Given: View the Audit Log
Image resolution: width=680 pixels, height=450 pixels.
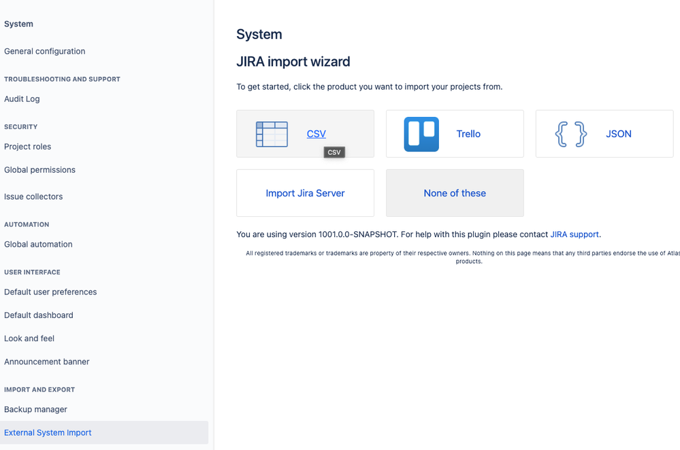Looking at the screenshot, I should (21, 99).
